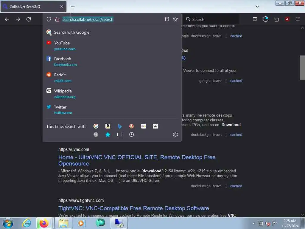Screen dimensions: 305x229
Task: Launch Internet Explorer from the taskbar
Action: pos(27,223)
